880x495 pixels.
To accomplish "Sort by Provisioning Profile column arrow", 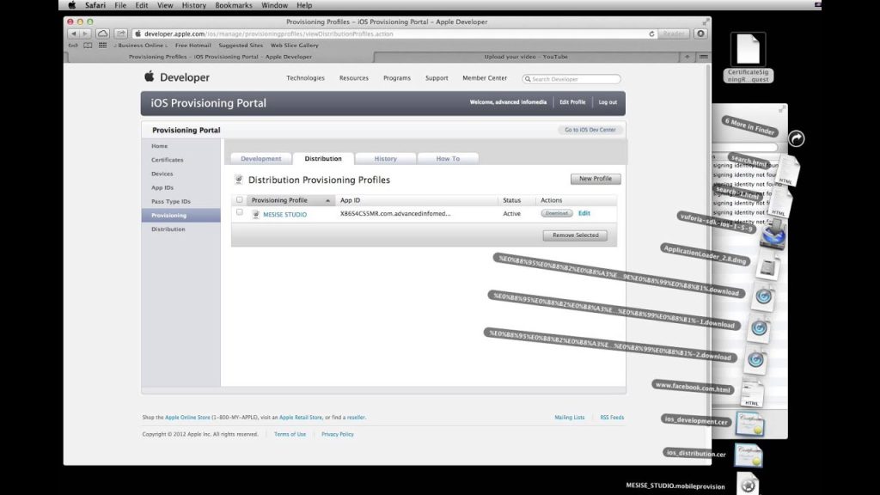I will click(x=327, y=200).
